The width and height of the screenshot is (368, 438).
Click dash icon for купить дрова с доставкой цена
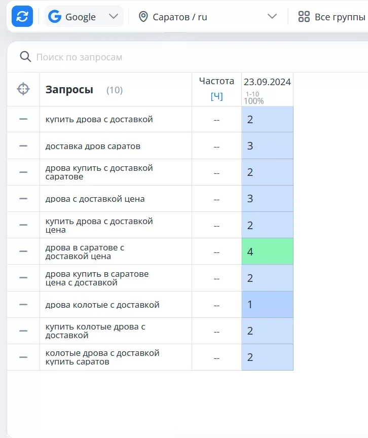pos(23,225)
